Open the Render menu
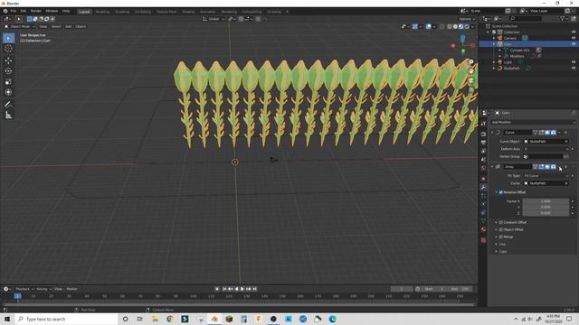 [36, 11]
